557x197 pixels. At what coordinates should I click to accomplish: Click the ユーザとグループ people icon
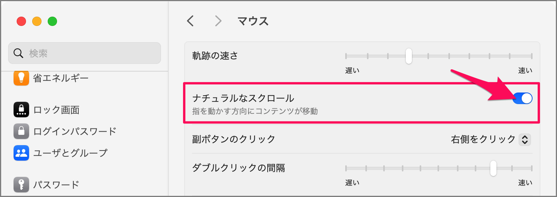[x=21, y=153]
